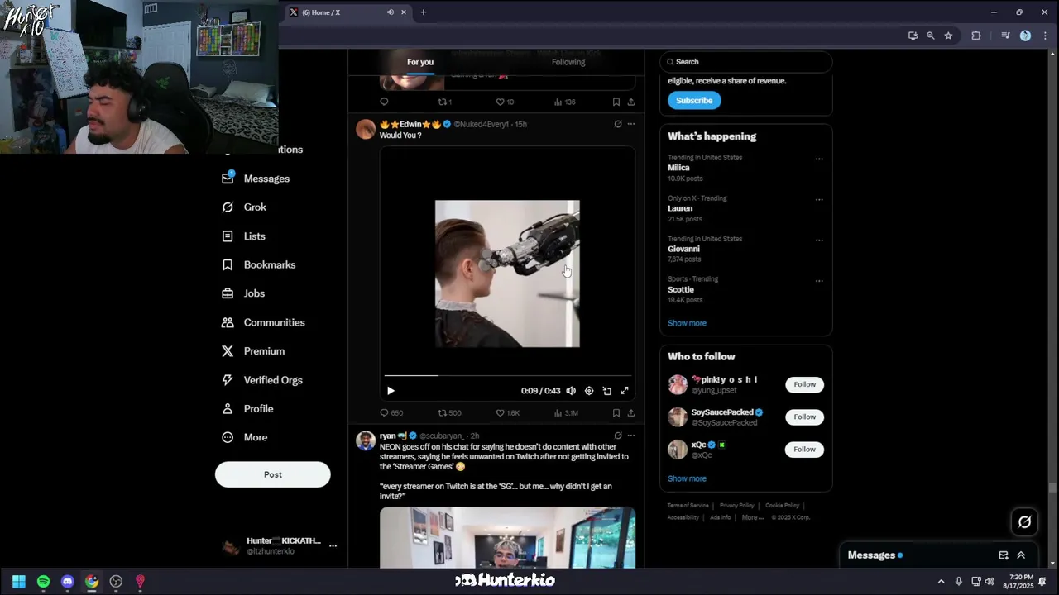
Task: Open browser Extensions puzzle icon
Action: click(x=976, y=36)
